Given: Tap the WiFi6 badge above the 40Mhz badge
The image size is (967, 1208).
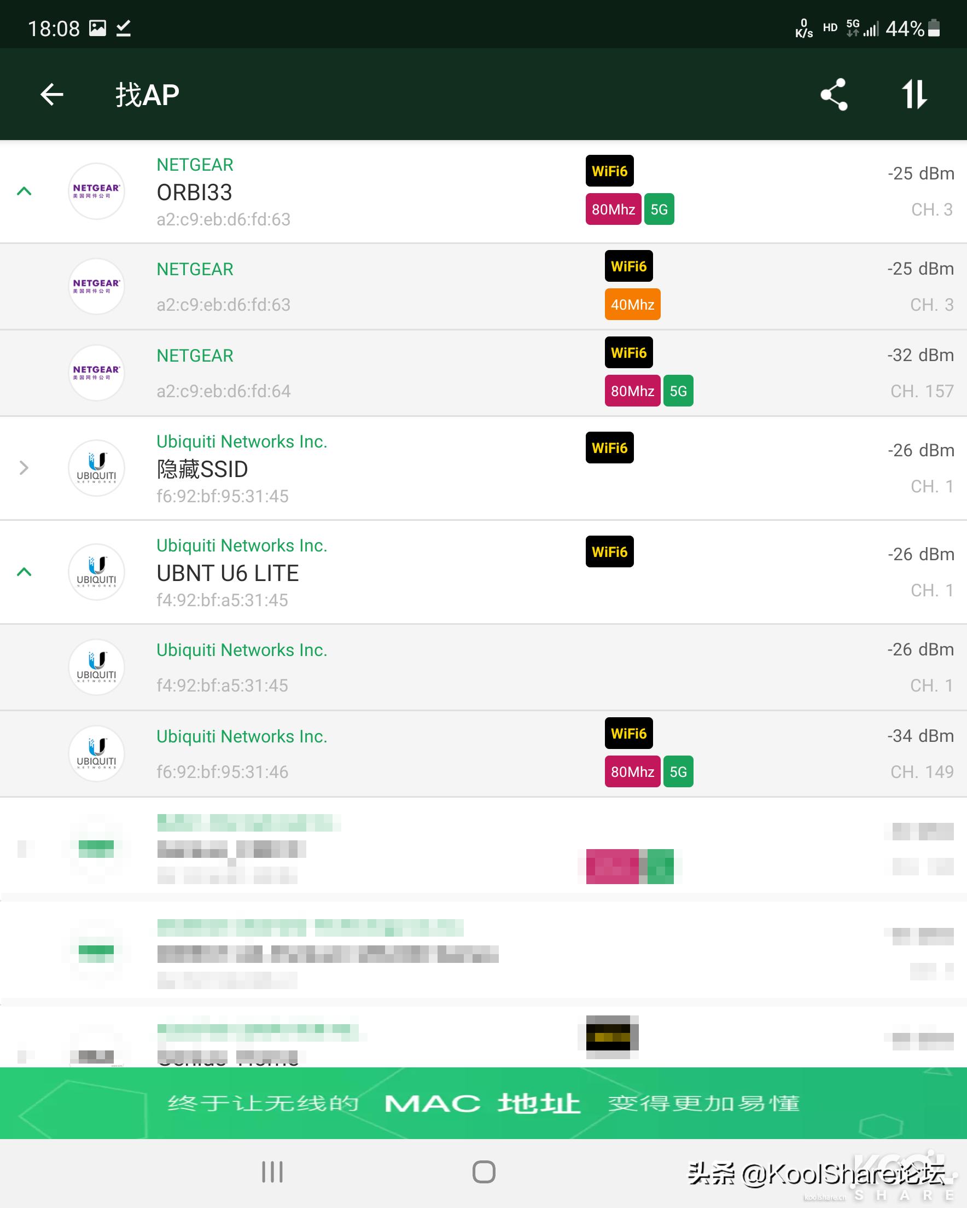Looking at the screenshot, I should coord(628,266).
